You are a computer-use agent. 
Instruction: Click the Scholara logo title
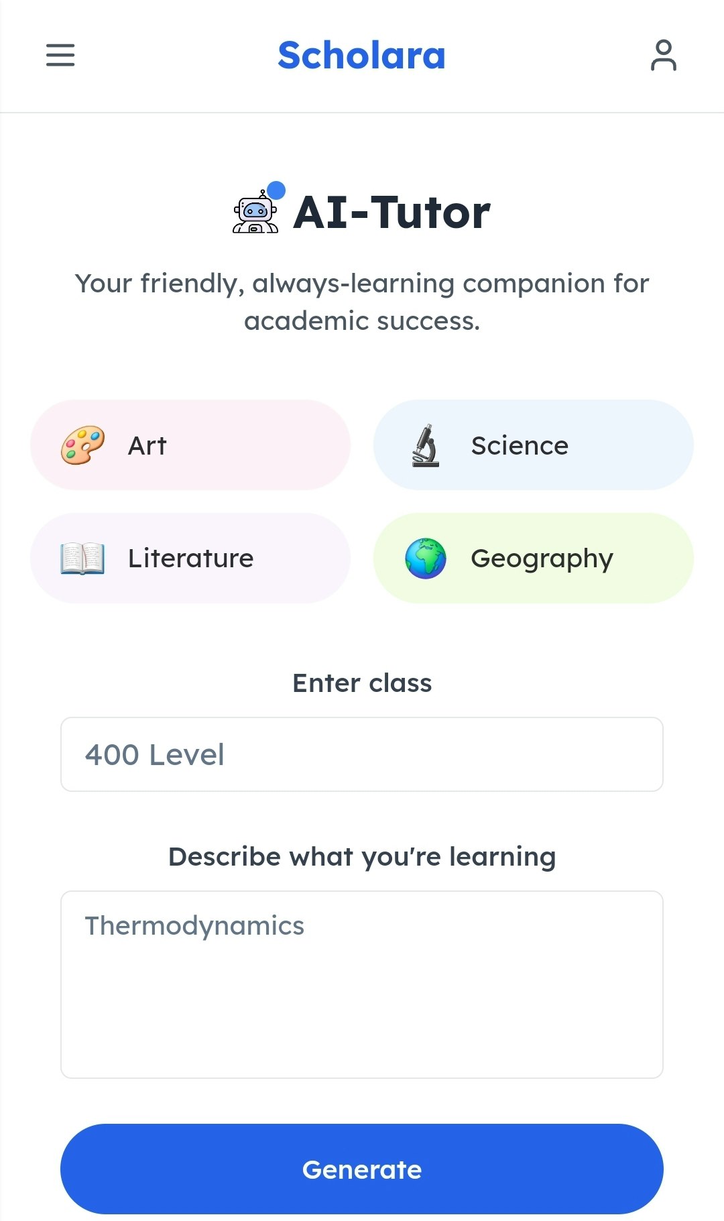[362, 55]
